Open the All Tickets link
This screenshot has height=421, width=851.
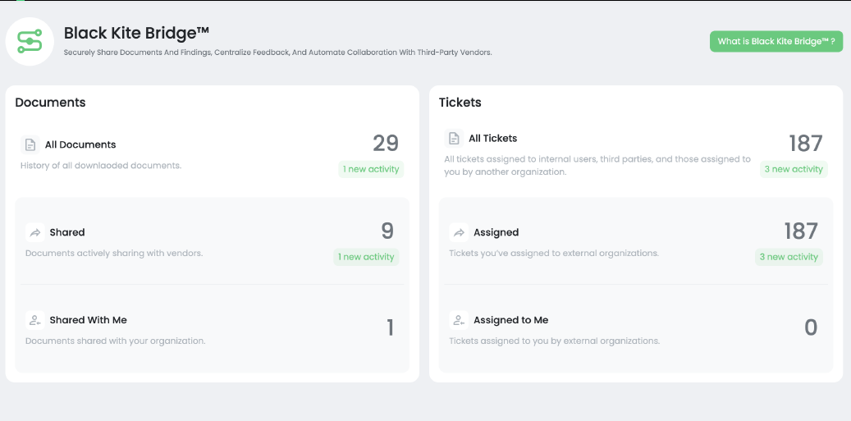[x=492, y=139]
